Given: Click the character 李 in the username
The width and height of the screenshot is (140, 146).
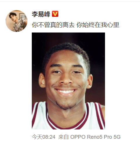Looking at the screenshot, I should tap(35, 14).
